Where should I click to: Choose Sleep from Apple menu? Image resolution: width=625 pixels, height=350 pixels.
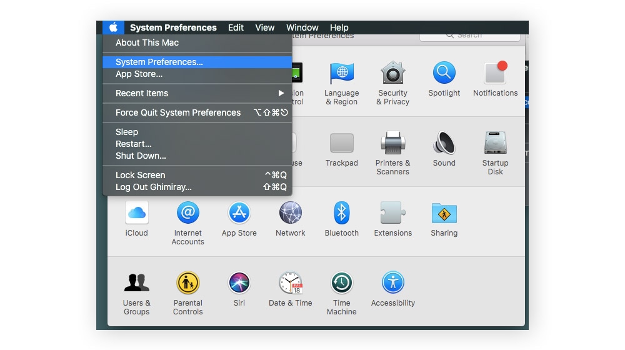(x=197, y=132)
